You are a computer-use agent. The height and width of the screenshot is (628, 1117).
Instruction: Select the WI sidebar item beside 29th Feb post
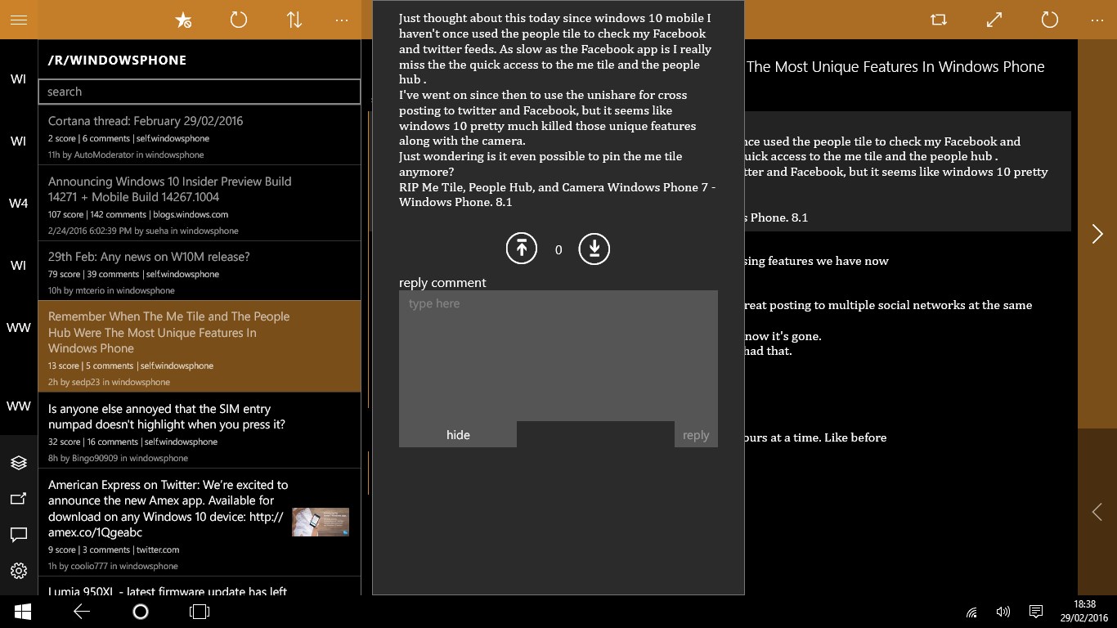pos(18,265)
